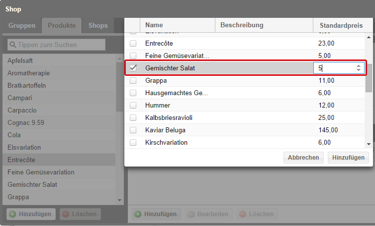Decrease price with spinner down arrow
The width and height of the screenshot is (375, 226).
pos(359,70)
